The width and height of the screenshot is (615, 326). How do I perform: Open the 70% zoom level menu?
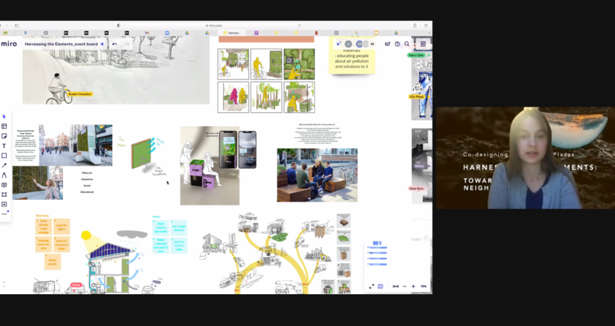[423, 286]
